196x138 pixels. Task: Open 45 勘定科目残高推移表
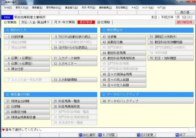click(x=123, y=58)
